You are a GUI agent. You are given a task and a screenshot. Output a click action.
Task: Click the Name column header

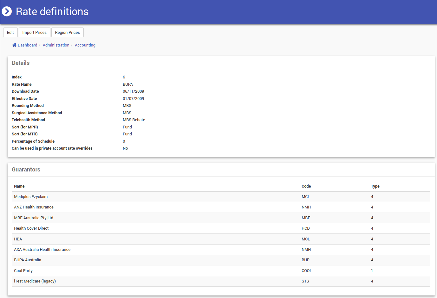pos(19,186)
